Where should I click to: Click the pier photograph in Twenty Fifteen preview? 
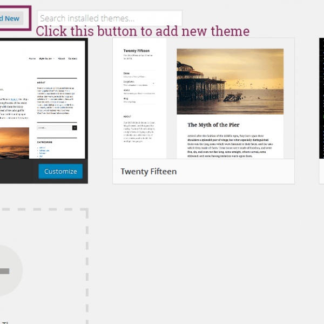[230, 80]
